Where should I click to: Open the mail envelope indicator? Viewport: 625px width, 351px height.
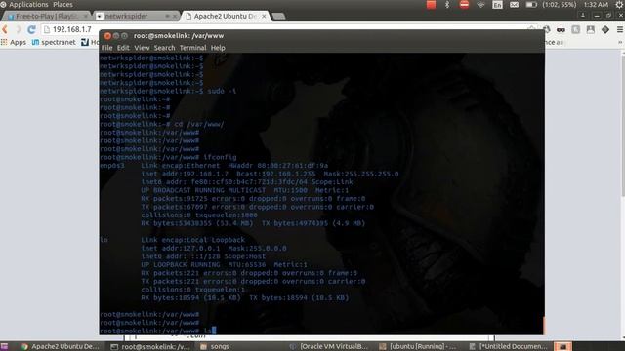click(x=515, y=5)
